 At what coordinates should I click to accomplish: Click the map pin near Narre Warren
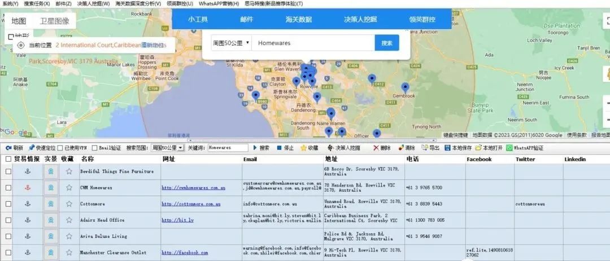coord(330,113)
